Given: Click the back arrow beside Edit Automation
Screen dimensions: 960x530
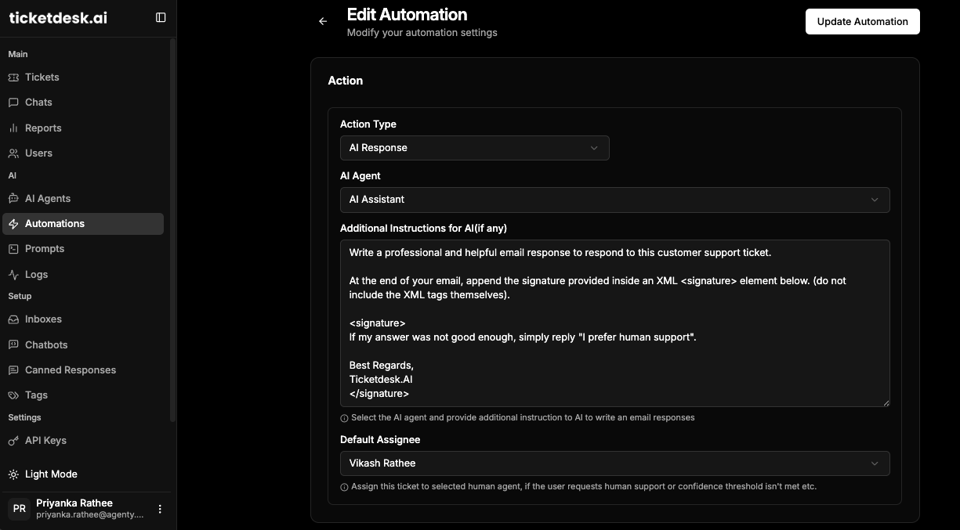Looking at the screenshot, I should (323, 22).
